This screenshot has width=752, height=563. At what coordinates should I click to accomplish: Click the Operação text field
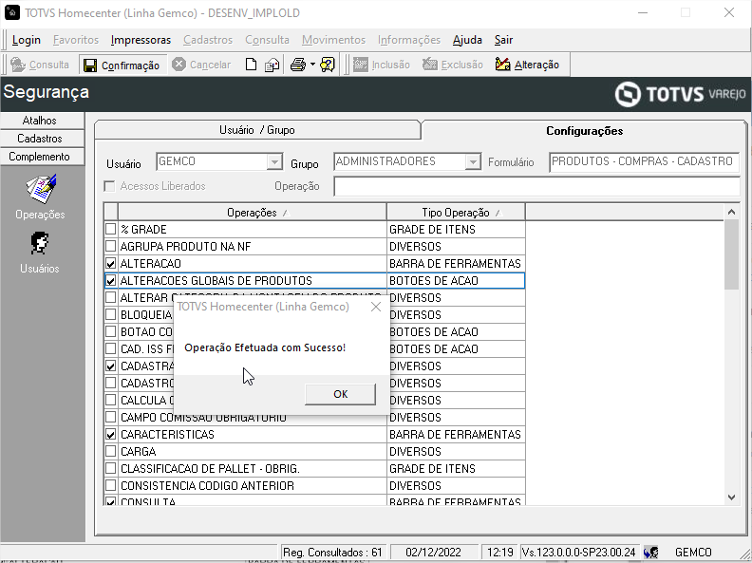click(536, 186)
